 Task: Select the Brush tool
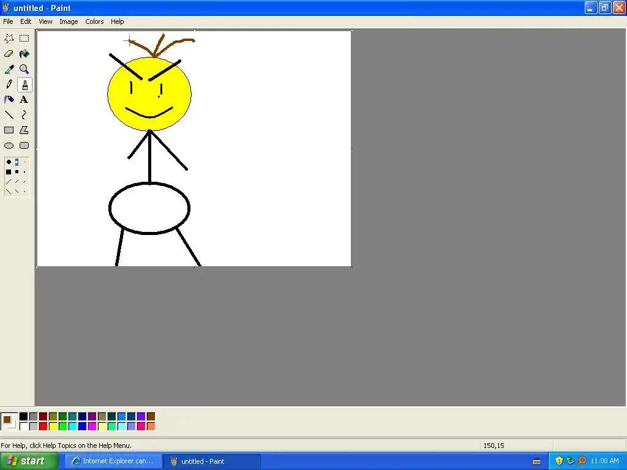(24, 84)
